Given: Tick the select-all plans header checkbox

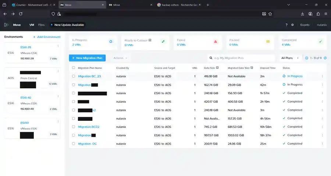Looking at the screenshot, I should pyautogui.click(x=74, y=68).
